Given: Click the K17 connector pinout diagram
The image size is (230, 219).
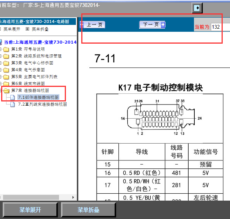Looking at the screenshot, I should [x=161, y=117].
